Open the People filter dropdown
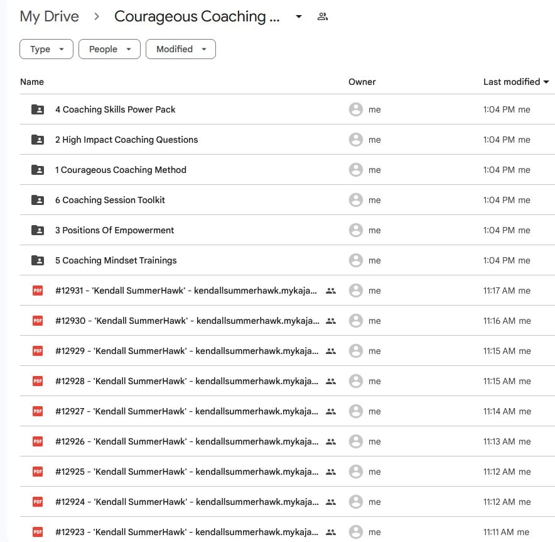 click(x=109, y=49)
